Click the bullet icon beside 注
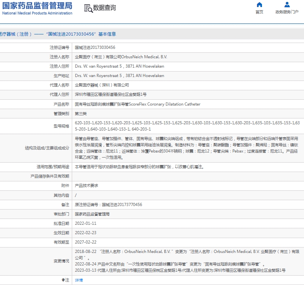Screen dimensions: 304x285 (x=63, y=280)
